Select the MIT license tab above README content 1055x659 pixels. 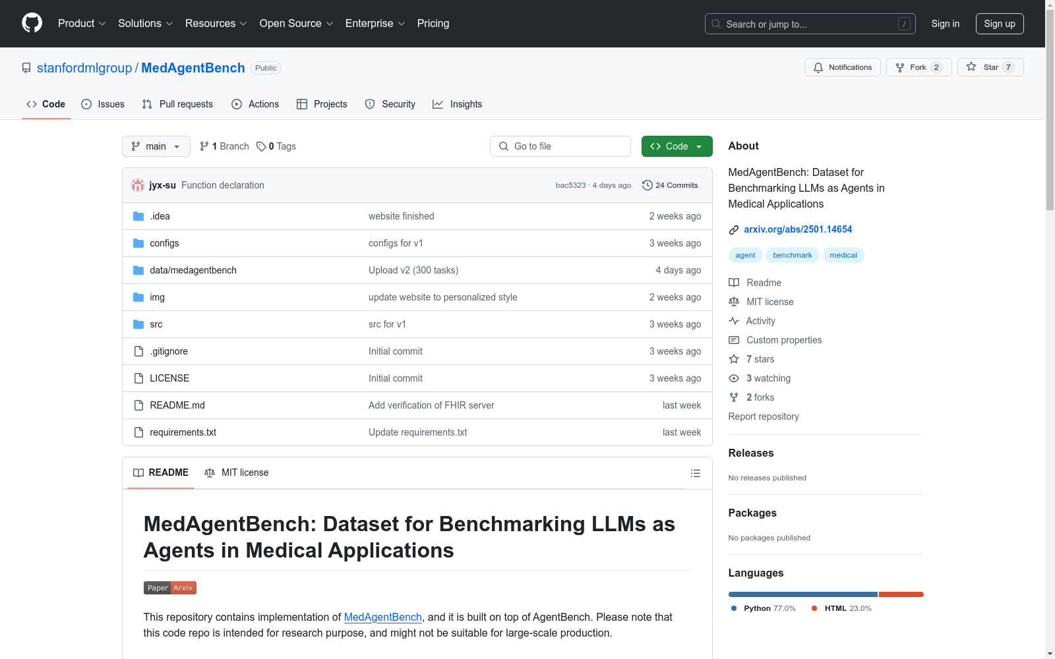(237, 473)
